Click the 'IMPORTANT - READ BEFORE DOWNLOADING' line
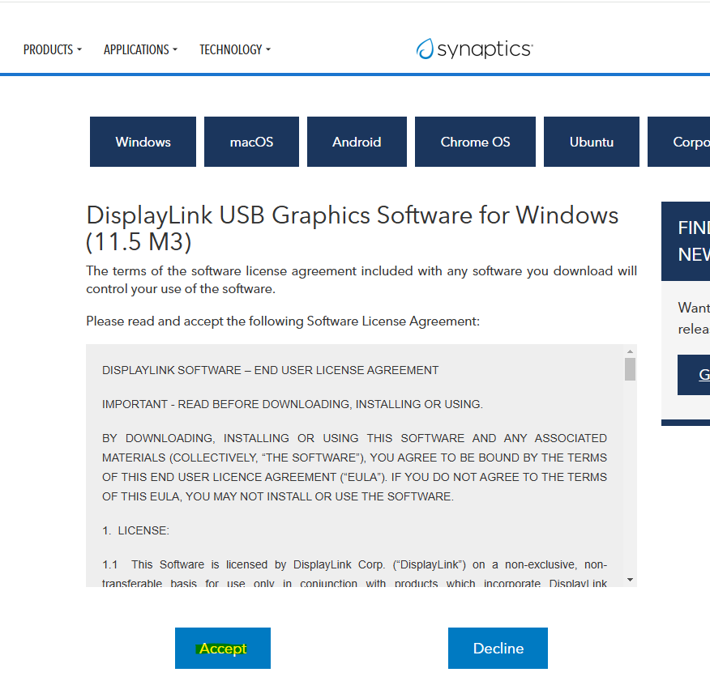 point(293,404)
